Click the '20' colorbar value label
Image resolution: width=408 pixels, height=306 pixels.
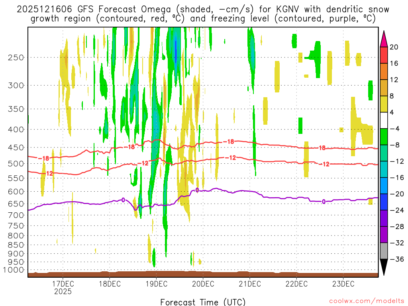tap(394, 47)
